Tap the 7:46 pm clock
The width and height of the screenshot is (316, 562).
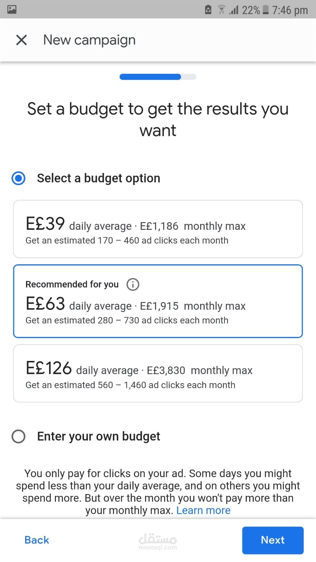[290, 10]
